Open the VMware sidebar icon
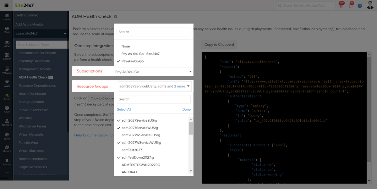Viewport: 377px width, 189px height. click(x=7, y=70)
